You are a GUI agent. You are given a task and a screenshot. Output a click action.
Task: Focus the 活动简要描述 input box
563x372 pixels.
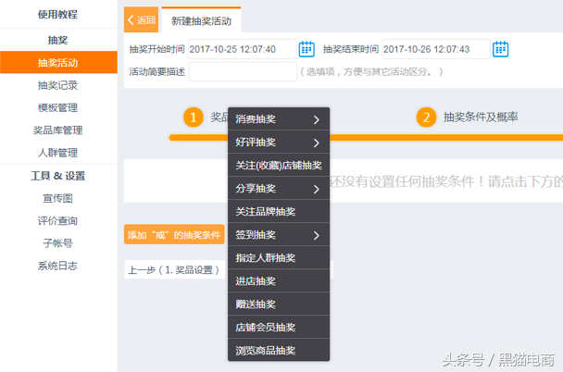tap(243, 71)
